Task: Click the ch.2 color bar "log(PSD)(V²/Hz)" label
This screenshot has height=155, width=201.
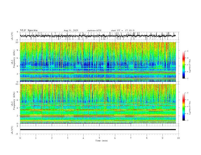Action: (x=190, y=108)
